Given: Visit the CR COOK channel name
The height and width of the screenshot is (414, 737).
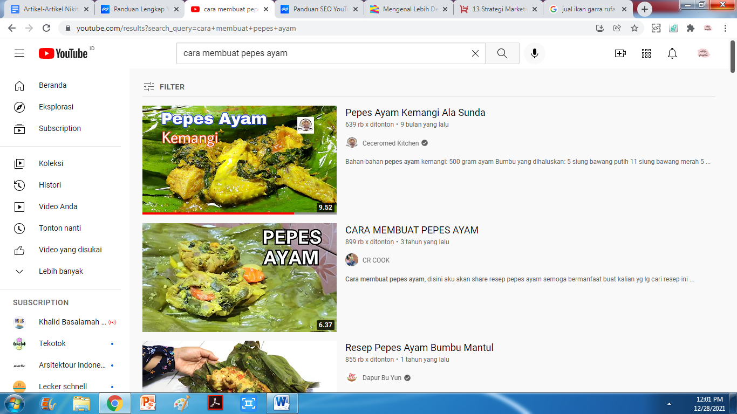Looking at the screenshot, I should coord(376,260).
